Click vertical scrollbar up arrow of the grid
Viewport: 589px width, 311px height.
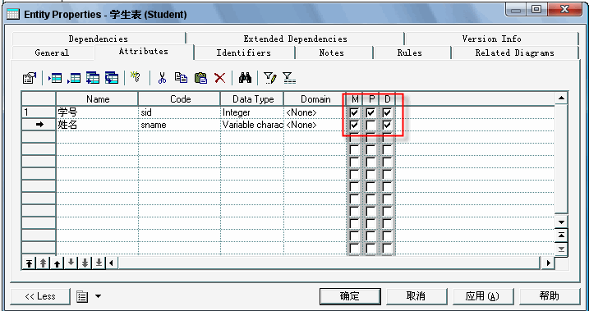[561, 98]
